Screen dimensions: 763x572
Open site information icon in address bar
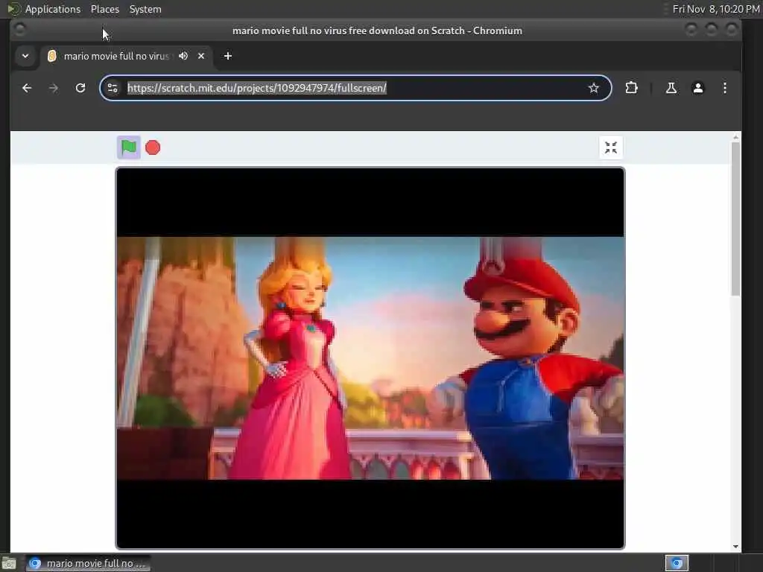click(x=113, y=88)
